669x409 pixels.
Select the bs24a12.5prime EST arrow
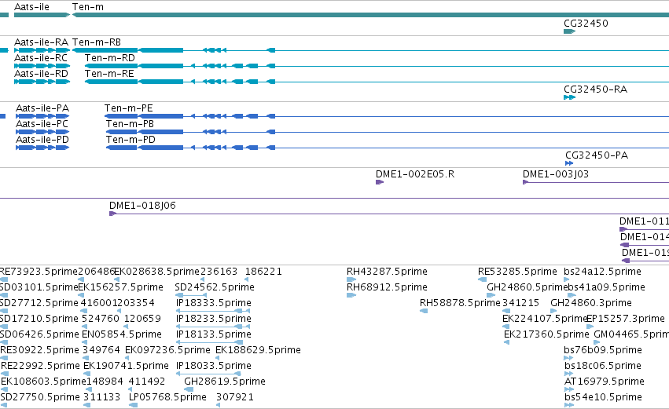tap(567, 279)
